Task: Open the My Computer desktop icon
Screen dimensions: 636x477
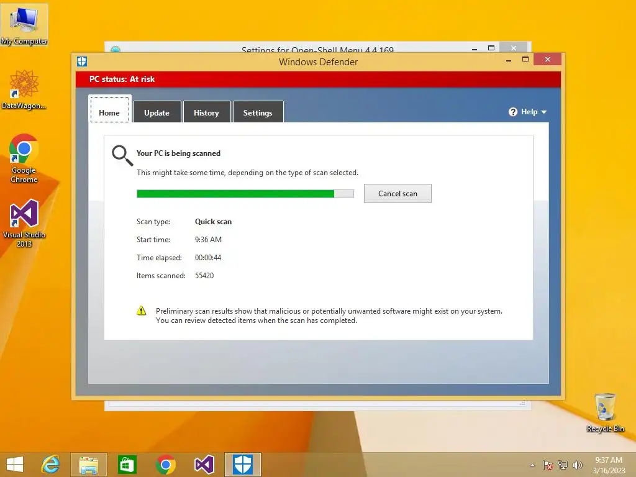Action: (x=24, y=25)
